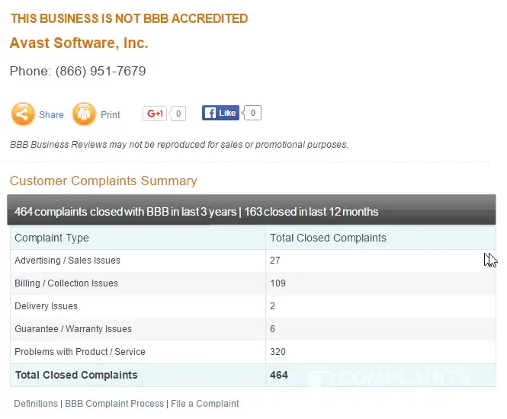
Task: Click the phone number (866) 951-7679
Action: click(100, 71)
